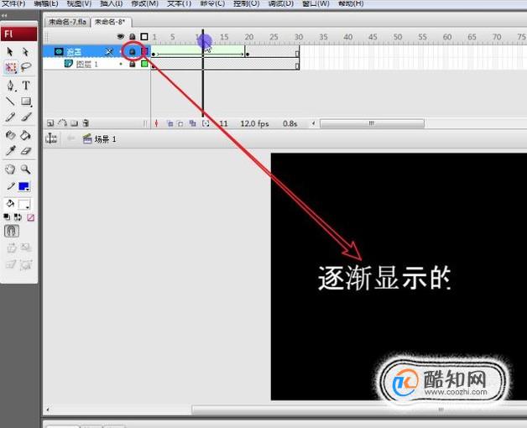This screenshot has height=428, width=527.
Task: Select the Free Transform tool
Action: tap(11, 68)
